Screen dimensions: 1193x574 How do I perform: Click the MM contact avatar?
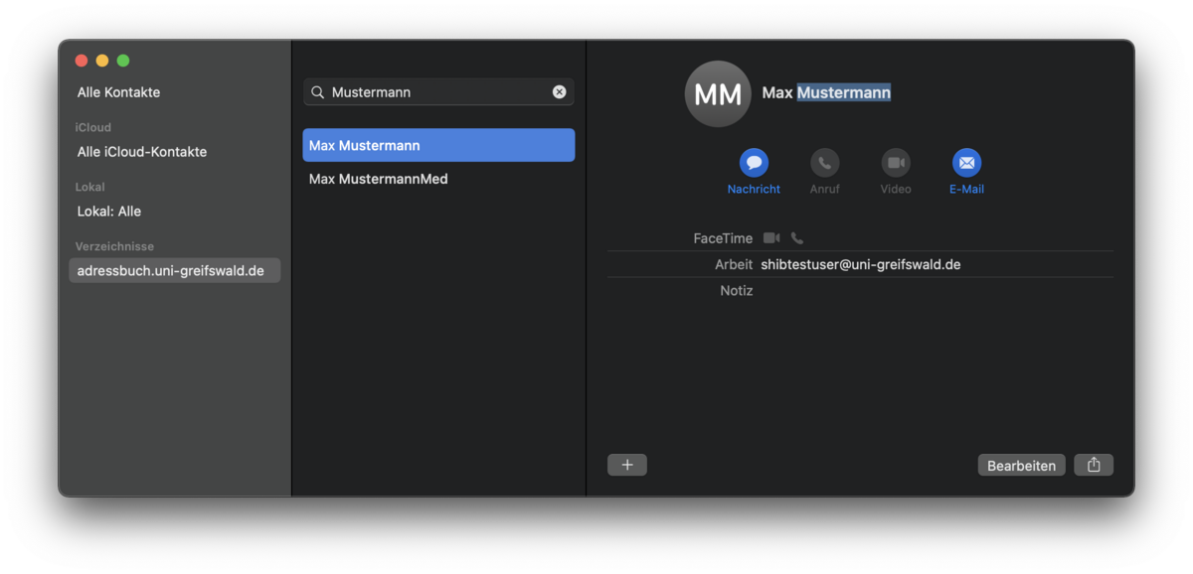coord(718,94)
